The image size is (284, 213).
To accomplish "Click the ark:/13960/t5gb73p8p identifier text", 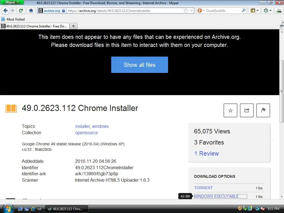I will [97, 174].
